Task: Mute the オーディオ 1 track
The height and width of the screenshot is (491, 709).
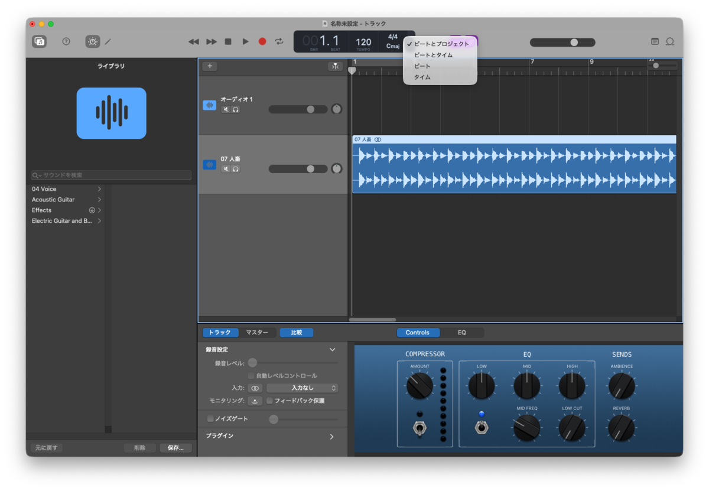Action: click(226, 109)
